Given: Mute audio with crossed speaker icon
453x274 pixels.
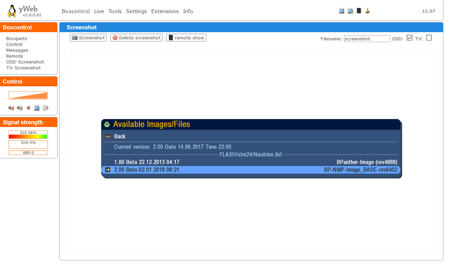Looking at the screenshot, I should [28, 108].
